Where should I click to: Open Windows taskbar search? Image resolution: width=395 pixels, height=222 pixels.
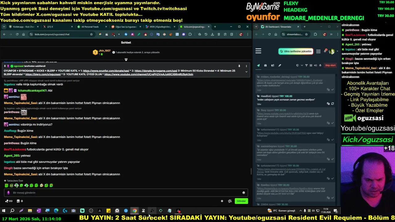pyautogui.click(x=12, y=211)
